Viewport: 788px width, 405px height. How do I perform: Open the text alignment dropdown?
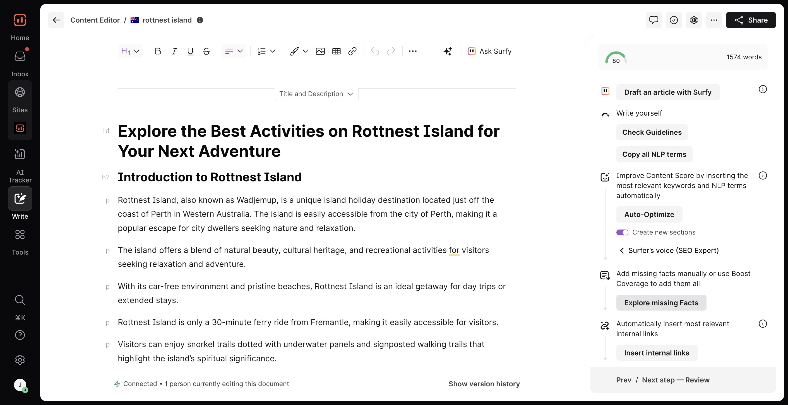(234, 51)
